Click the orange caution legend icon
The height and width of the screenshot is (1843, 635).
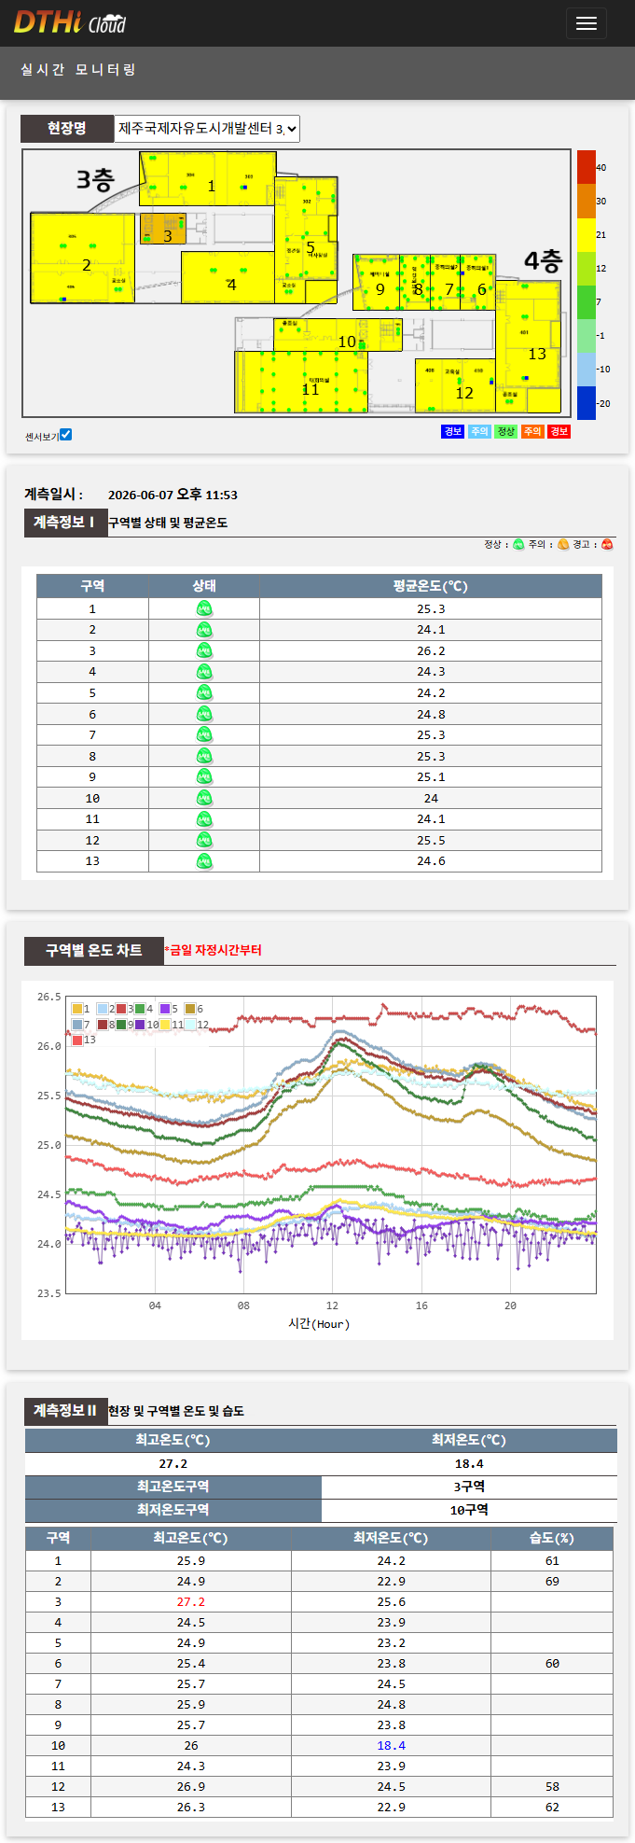(563, 545)
